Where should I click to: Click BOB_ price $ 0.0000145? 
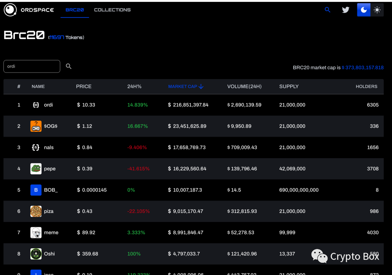point(92,190)
